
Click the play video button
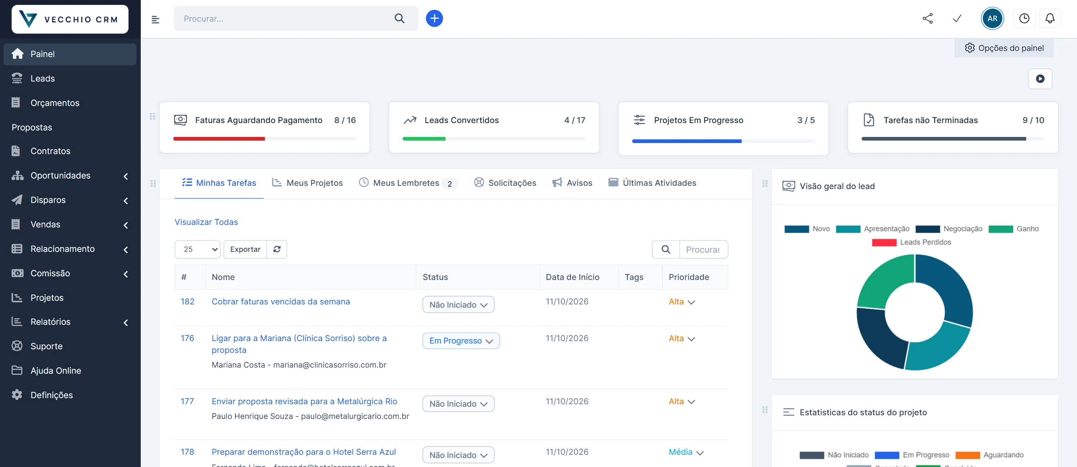coord(1040,79)
